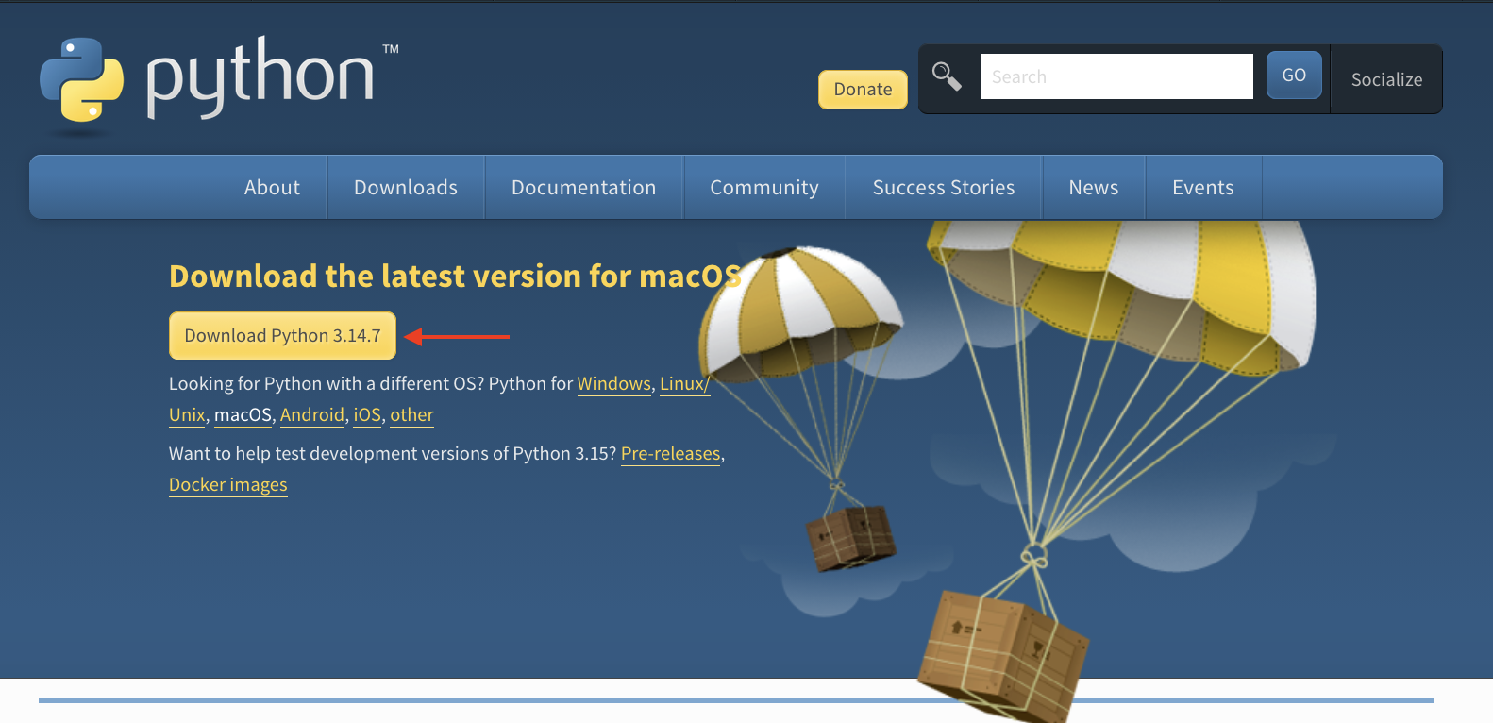Click the plain 'macOS' text in OS list
This screenshot has height=723, width=1493.
tap(243, 415)
